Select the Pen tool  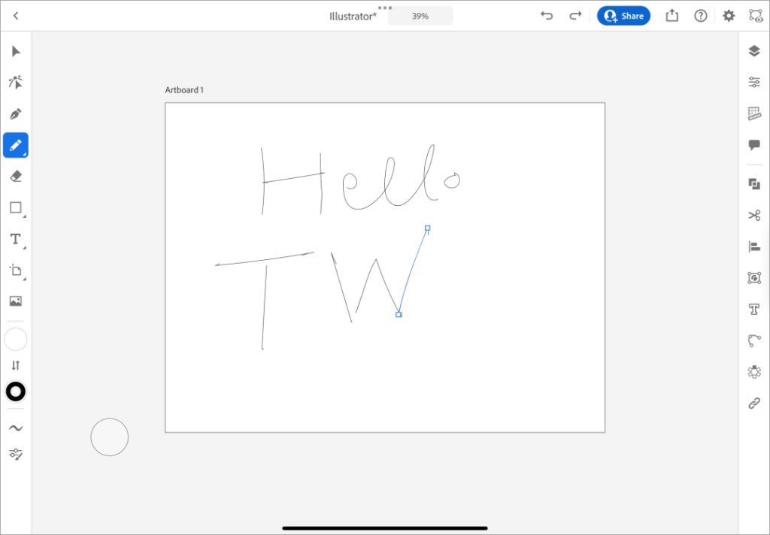tap(16, 114)
